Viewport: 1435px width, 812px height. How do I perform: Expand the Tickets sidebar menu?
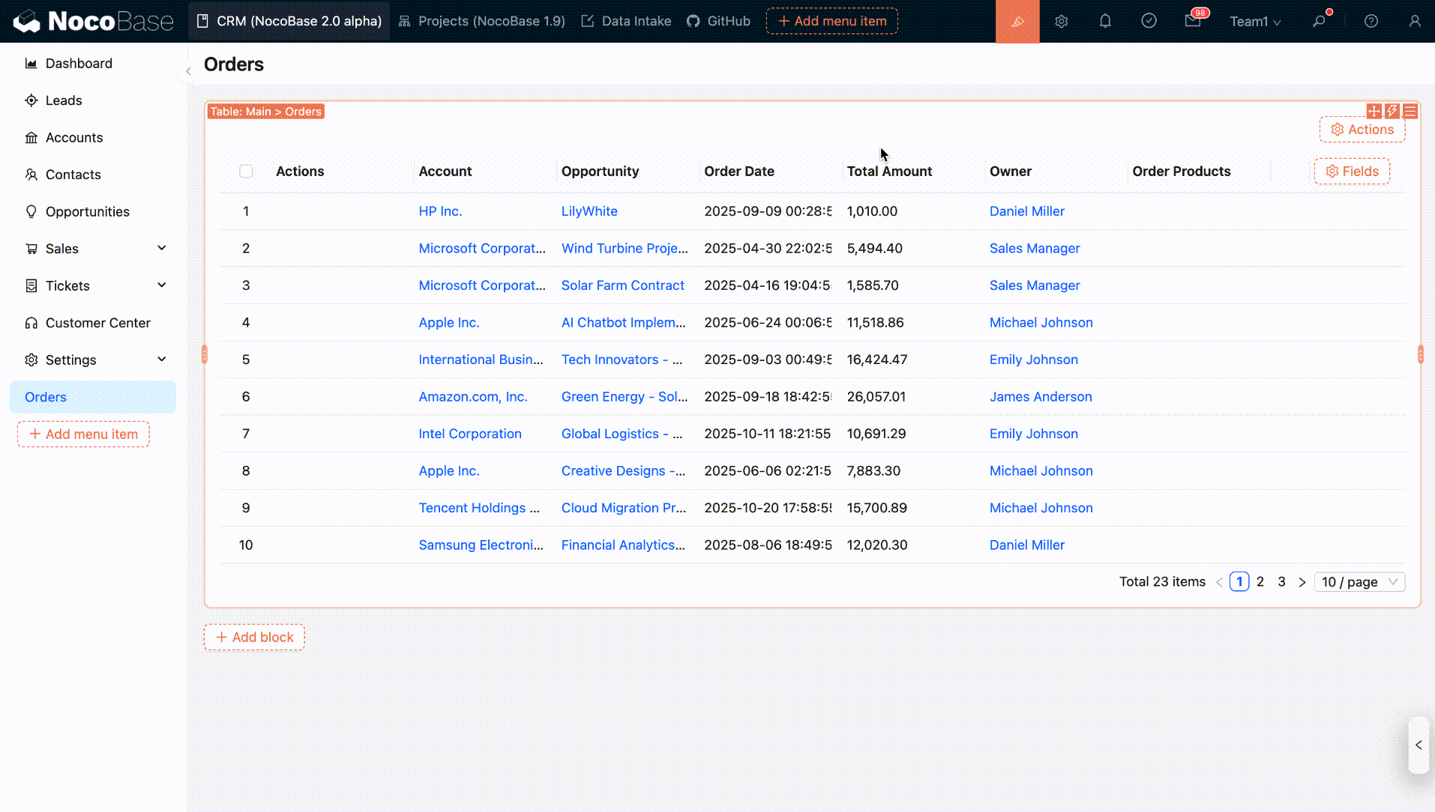(161, 285)
